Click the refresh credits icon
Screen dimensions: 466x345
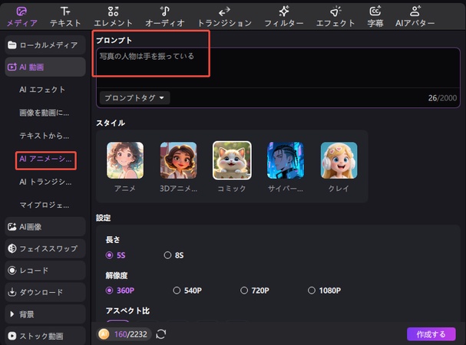(161, 334)
